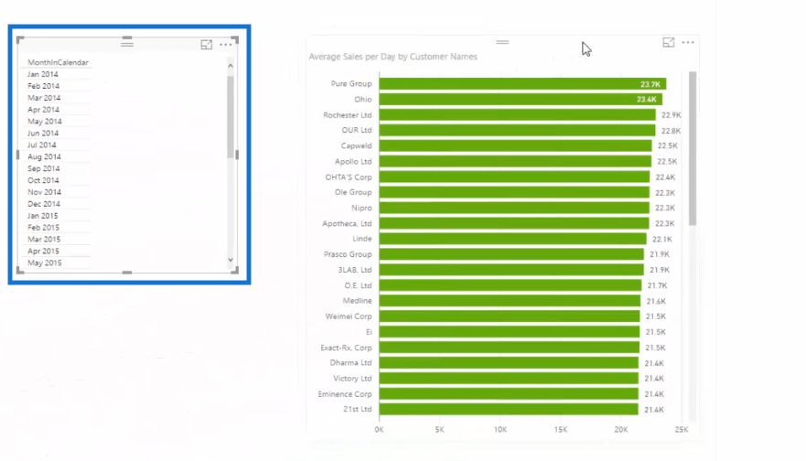
Task: Click the Ei bar in chart
Action: (x=510, y=331)
